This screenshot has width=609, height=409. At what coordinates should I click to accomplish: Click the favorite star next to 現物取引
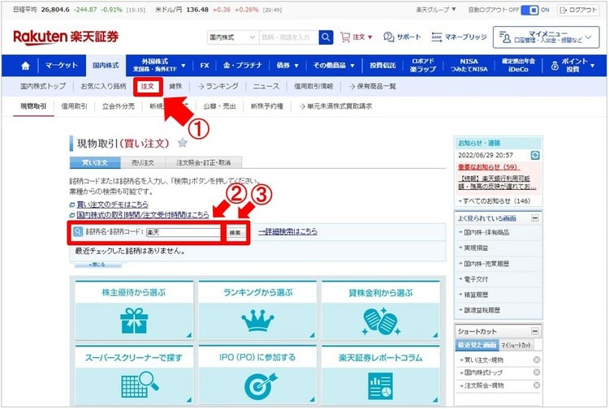(x=182, y=143)
